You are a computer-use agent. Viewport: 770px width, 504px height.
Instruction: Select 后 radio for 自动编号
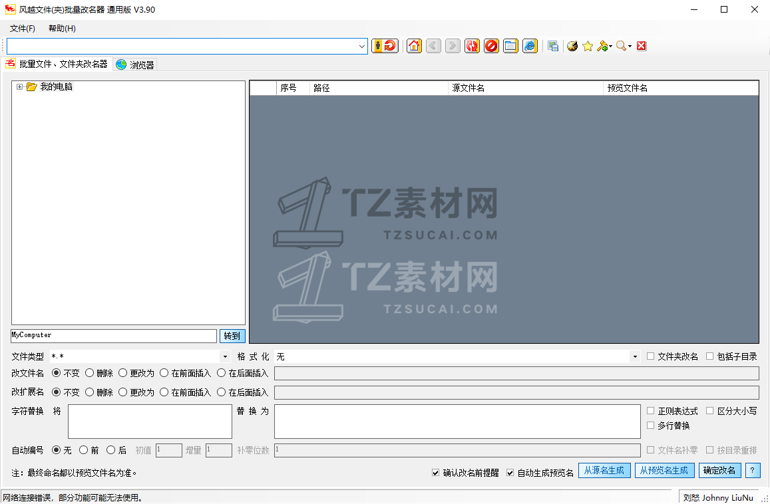point(111,450)
